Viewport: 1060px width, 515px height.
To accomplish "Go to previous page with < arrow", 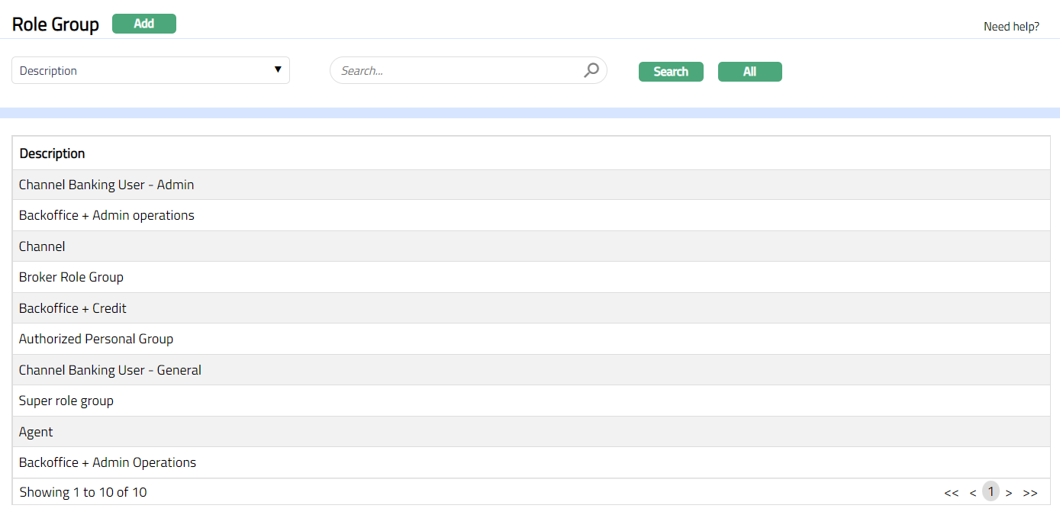I will [x=973, y=493].
